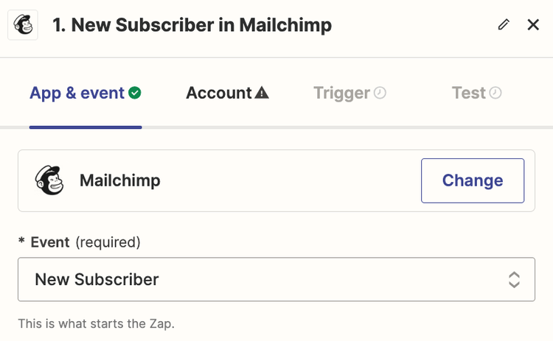This screenshot has height=341, width=553.
Task: Select the Test tab
Action: click(x=469, y=93)
